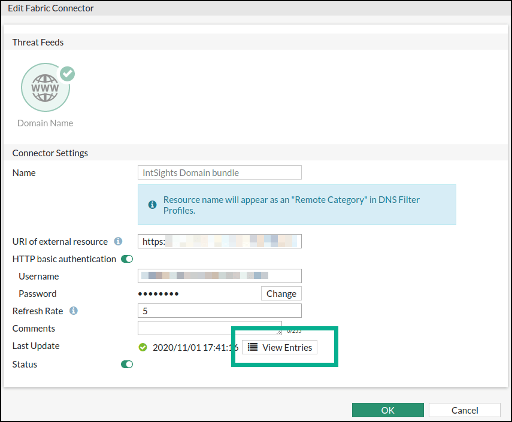Click the green Last Update status icon
The height and width of the screenshot is (422, 512).
click(x=143, y=347)
